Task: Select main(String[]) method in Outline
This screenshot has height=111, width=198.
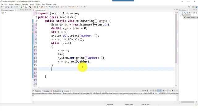Action: point(191,17)
